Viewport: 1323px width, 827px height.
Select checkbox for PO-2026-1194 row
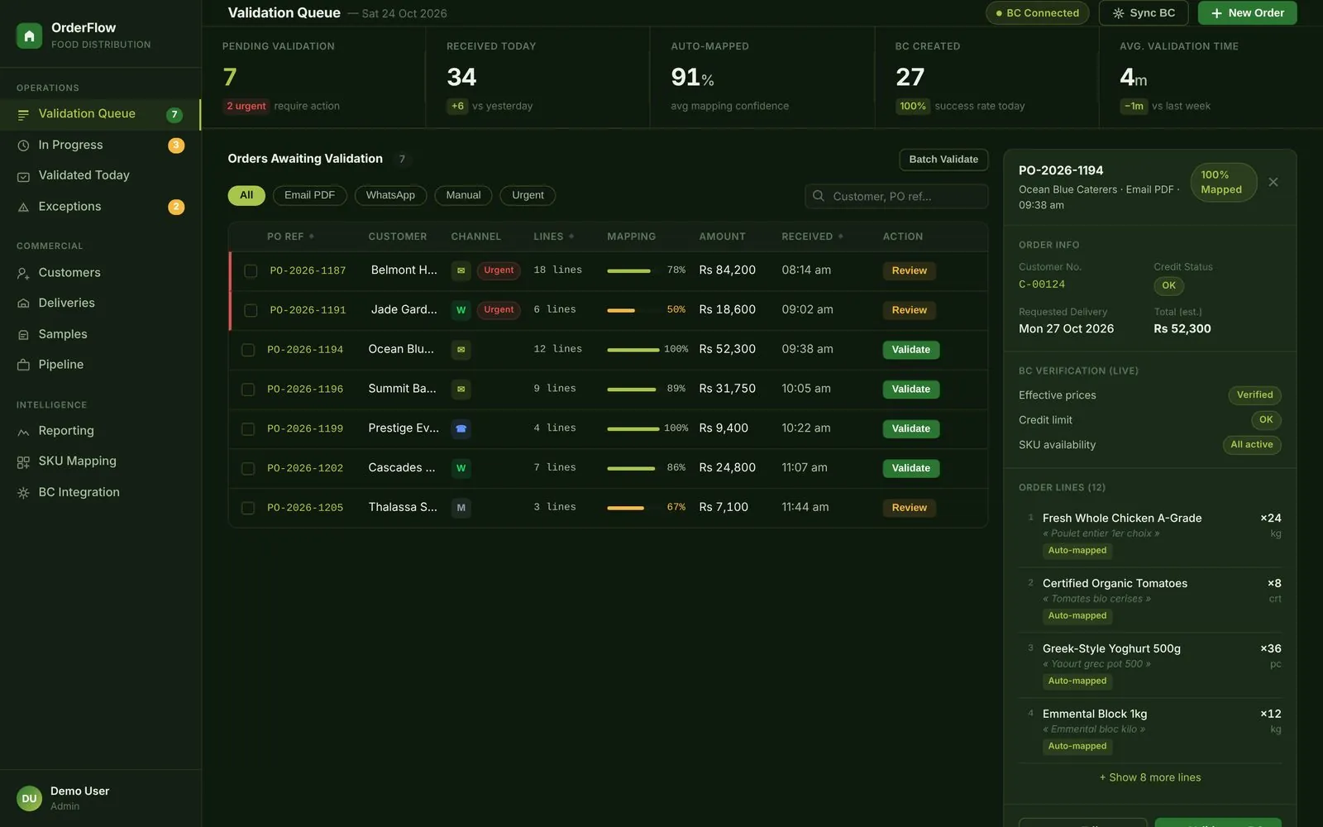coord(247,350)
